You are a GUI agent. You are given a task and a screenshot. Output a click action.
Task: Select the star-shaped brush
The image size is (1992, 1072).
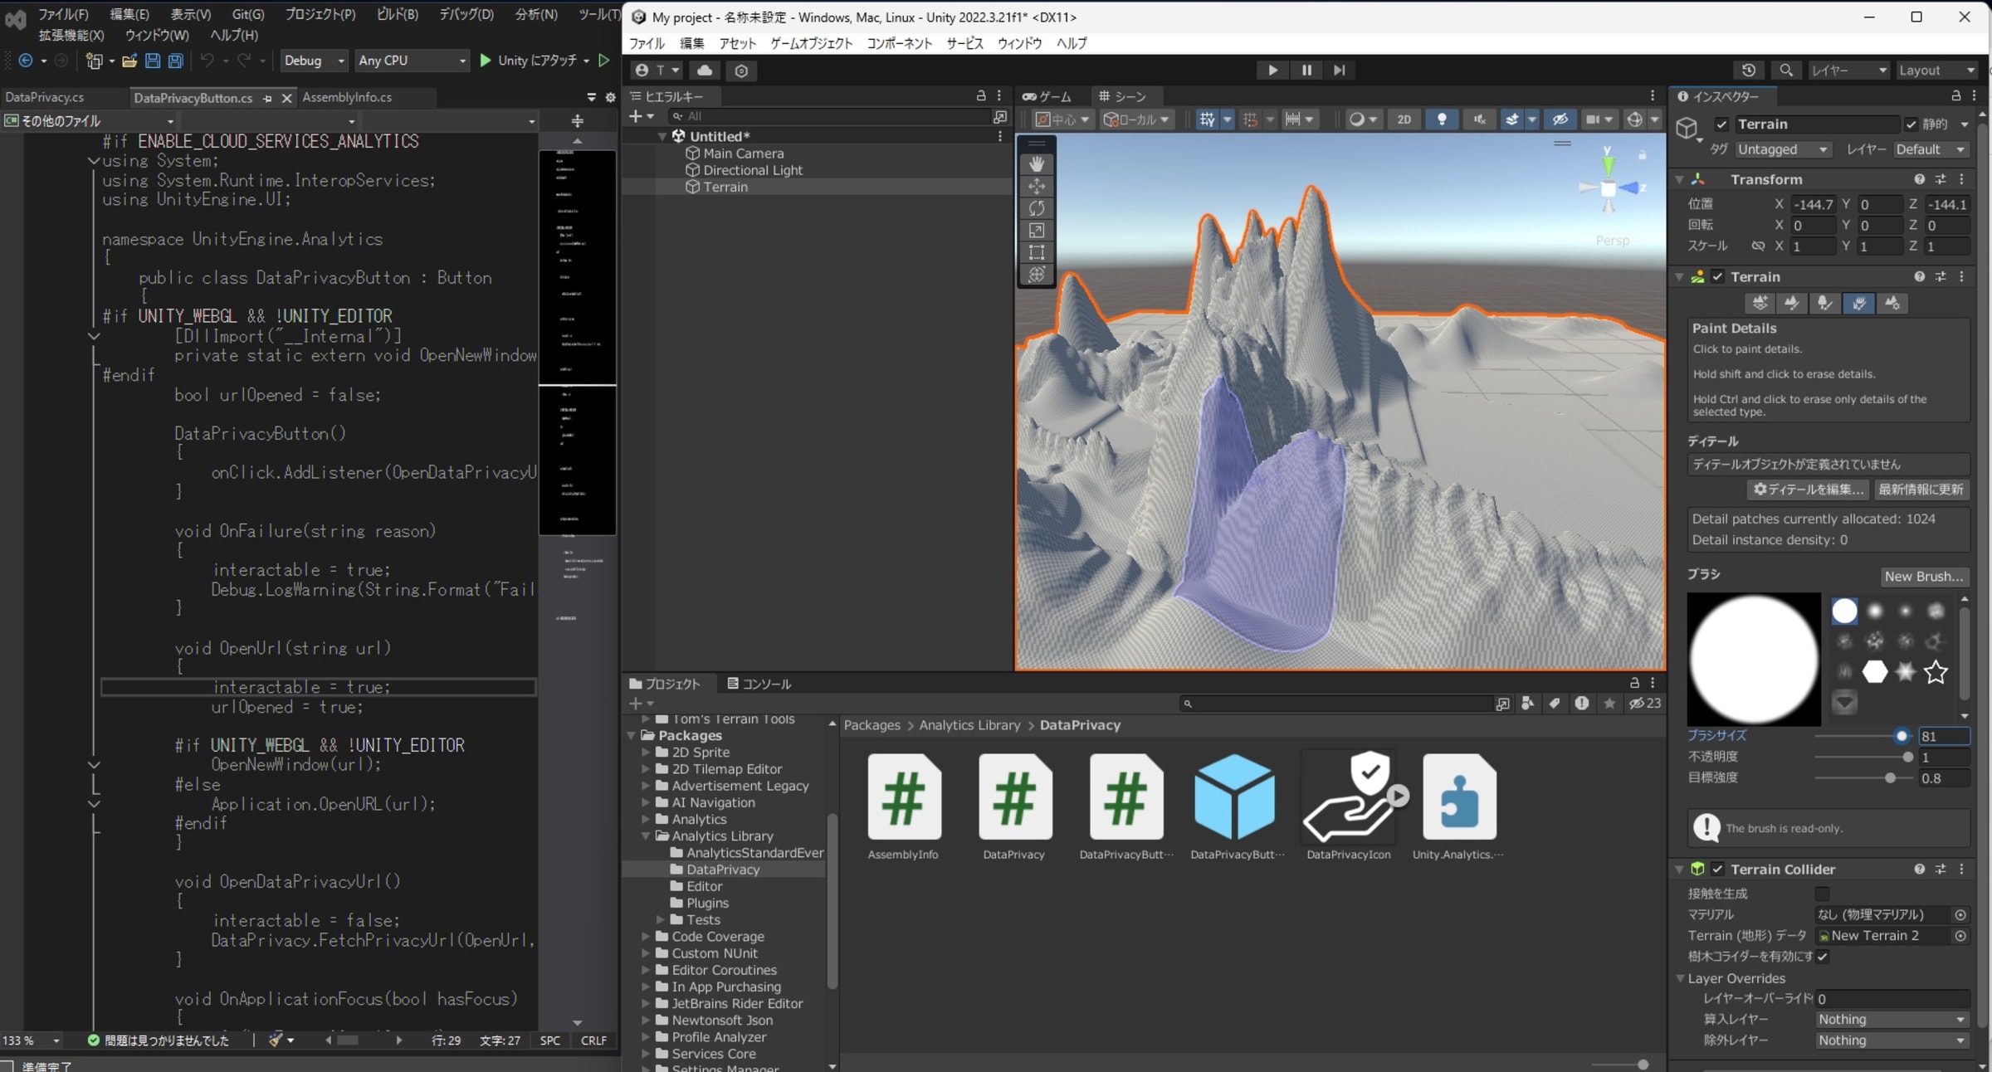coord(1936,671)
